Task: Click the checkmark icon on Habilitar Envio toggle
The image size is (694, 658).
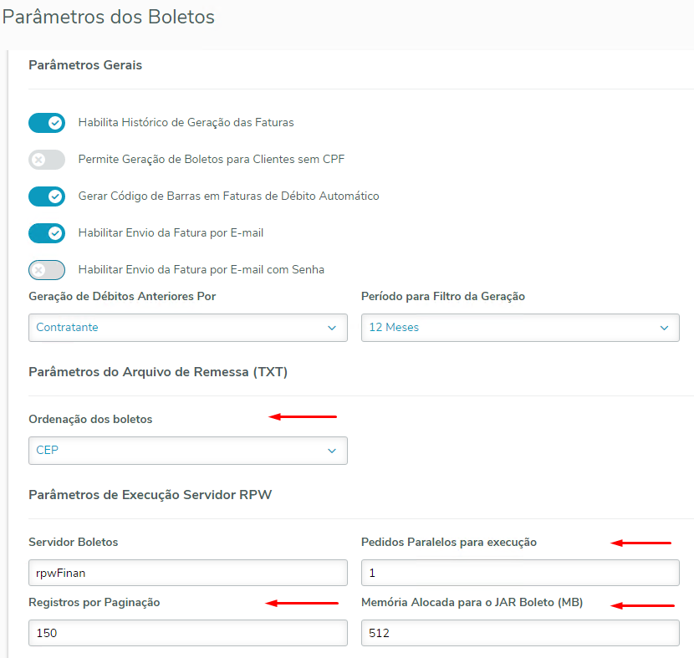Action: click(x=56, y=233)
